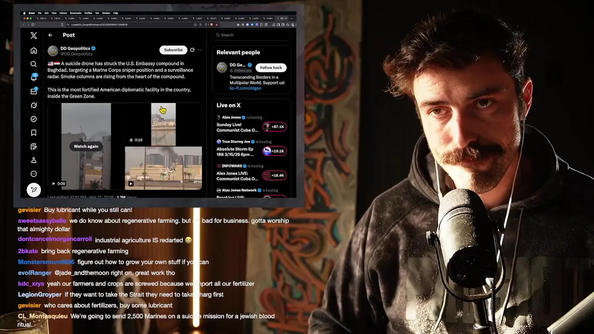
Task: Open the ko-fi.com/ddgeo link
Action: point(245,88)
